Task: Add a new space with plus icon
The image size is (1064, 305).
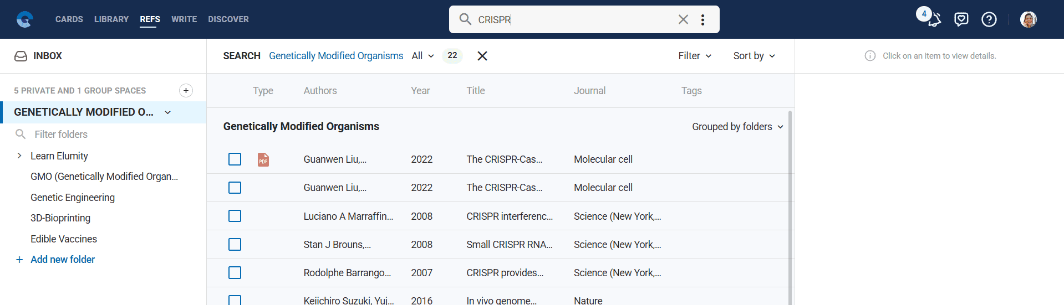Action: [x=186, y=90]
